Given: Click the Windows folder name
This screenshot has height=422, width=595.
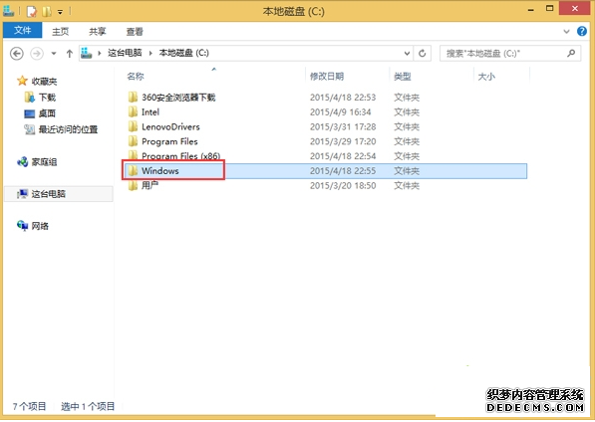Looking at the screenshot, I should point(160,171).
